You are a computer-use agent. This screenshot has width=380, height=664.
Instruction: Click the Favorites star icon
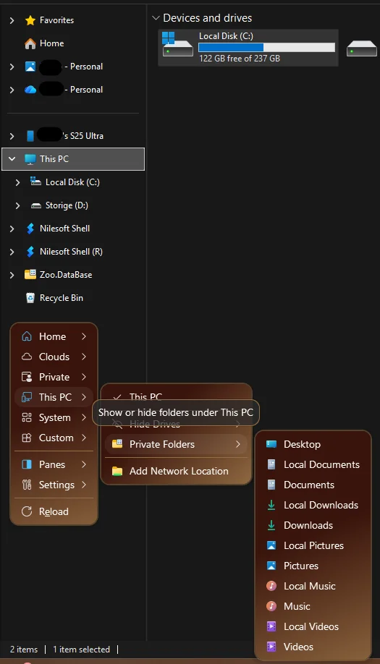point(30,20)
